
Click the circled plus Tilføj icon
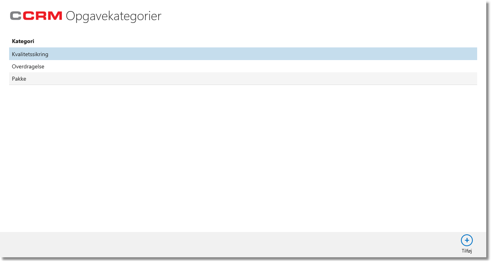click(467, 240)
